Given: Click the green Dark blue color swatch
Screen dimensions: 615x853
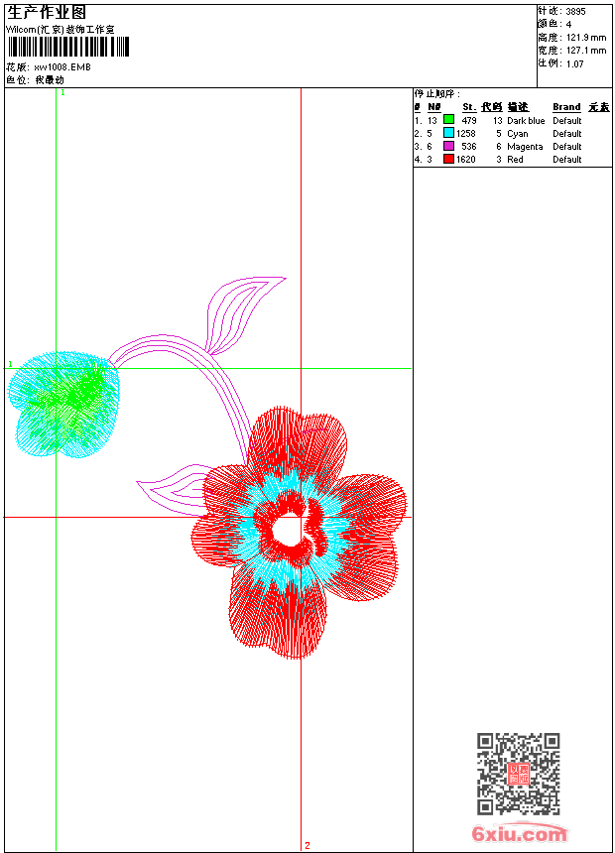Looking at the screenshot, I should pos(448,120).
